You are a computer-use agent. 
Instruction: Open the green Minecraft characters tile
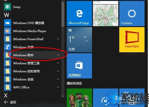tap(79, 98)
